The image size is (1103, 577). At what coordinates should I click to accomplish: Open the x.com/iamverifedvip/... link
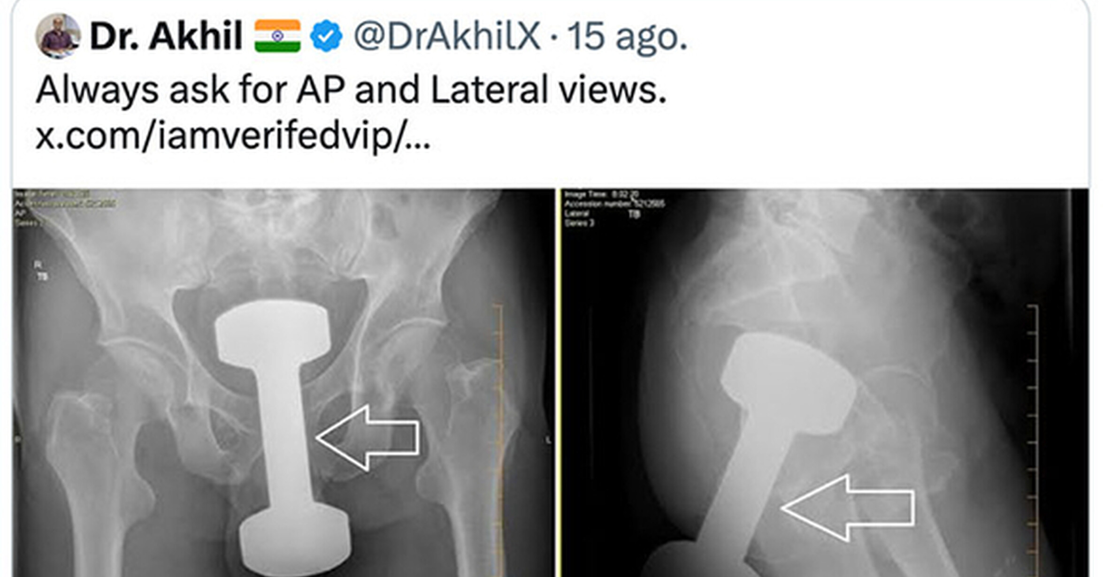(233, 137)
